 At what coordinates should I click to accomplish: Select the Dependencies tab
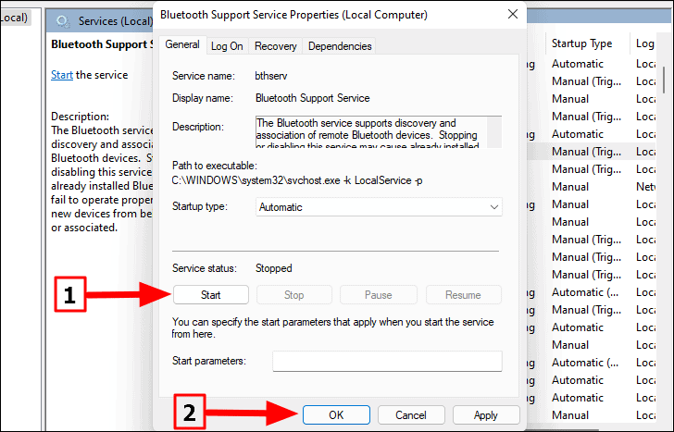pos(340,46)
